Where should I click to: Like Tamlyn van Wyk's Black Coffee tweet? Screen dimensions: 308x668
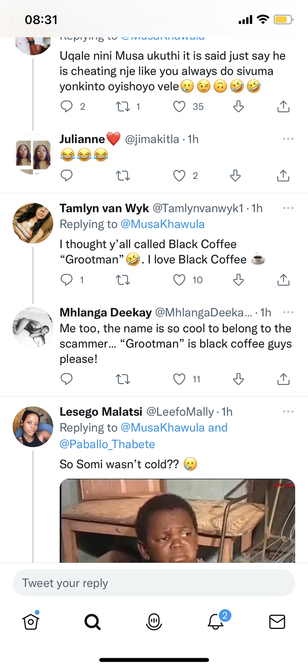tap(180, 280)
